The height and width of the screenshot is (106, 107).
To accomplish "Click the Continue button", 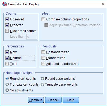I will pos(36,100).
